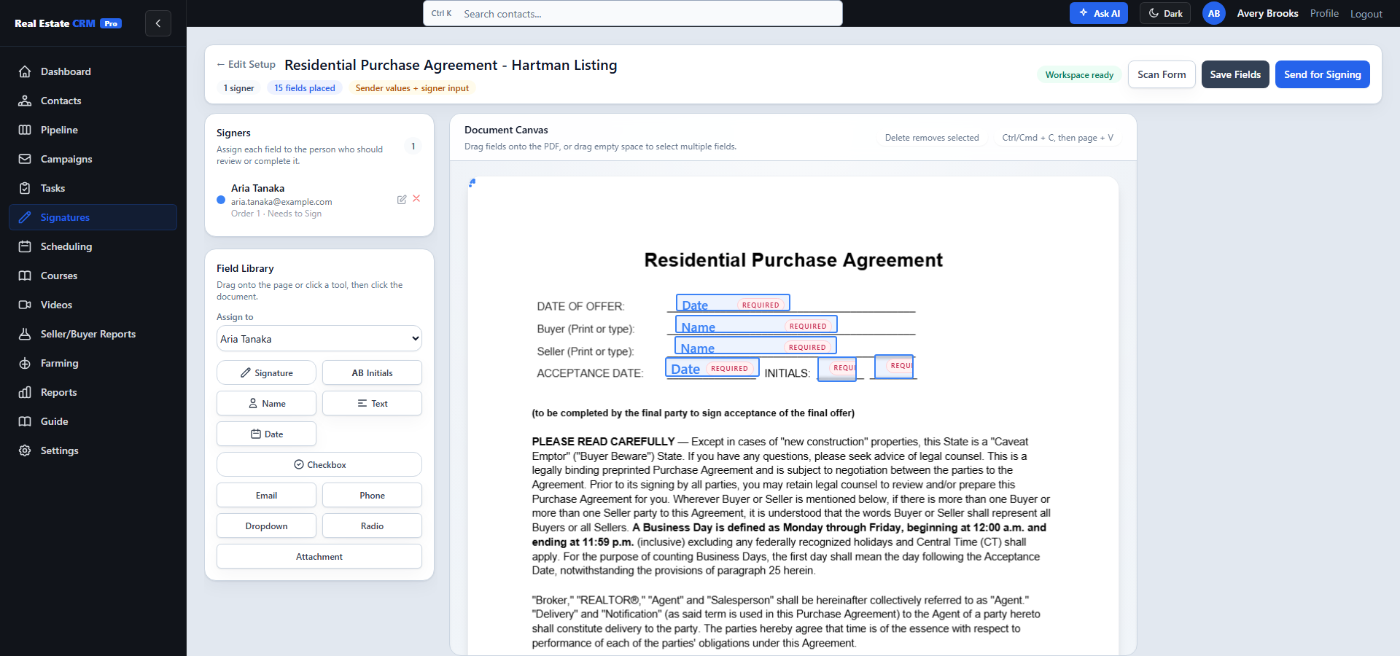
Task: Click the Logout link
Action: pos(1366,14)
